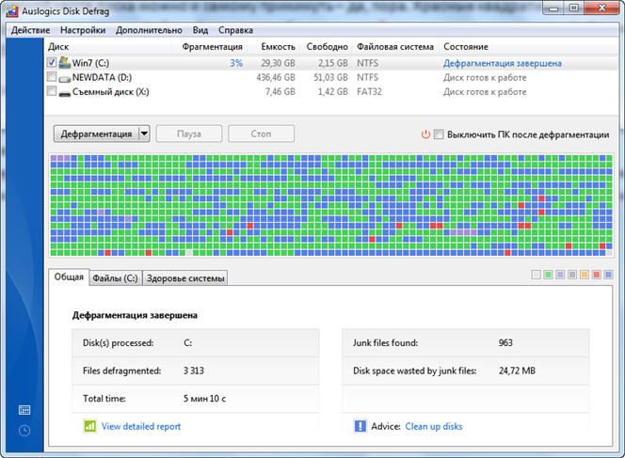Click the orange legend color swatch
The height and width of the screenshot is (458, 625).
[585, 275]
